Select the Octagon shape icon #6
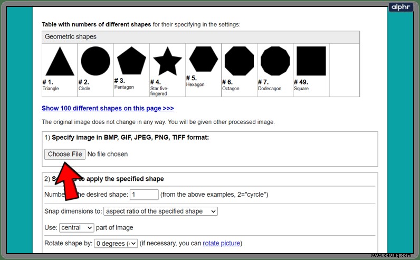Viewport: 420px width, 260px height. 239,61
